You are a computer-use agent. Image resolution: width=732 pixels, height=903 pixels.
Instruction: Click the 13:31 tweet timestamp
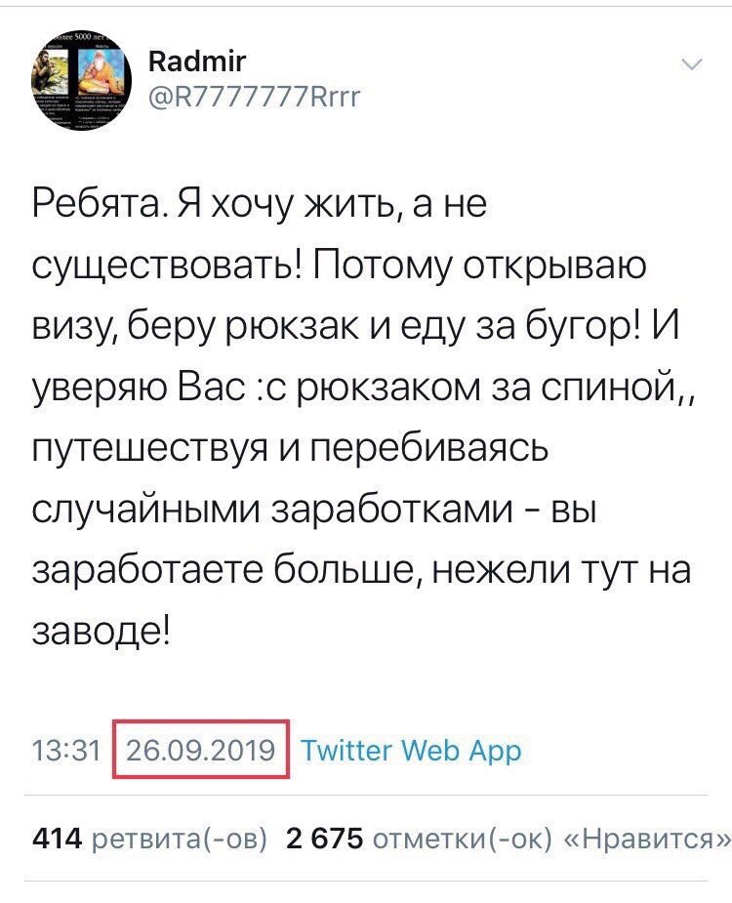pyautogui.click(x=66, y=751)
